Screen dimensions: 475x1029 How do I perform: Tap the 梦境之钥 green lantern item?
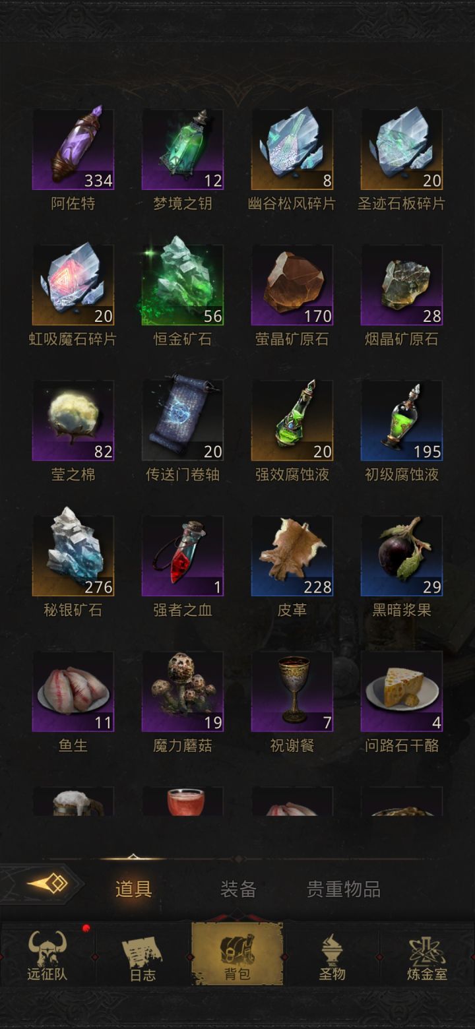coord(183,150)
